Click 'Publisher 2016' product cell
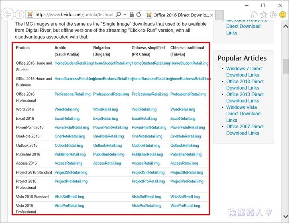This screenshot has height=223, width=289. click(28, 154)
